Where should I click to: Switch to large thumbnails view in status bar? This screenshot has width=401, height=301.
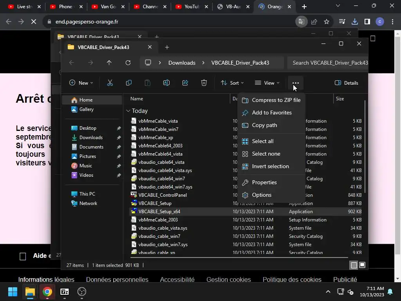point(362,265)
